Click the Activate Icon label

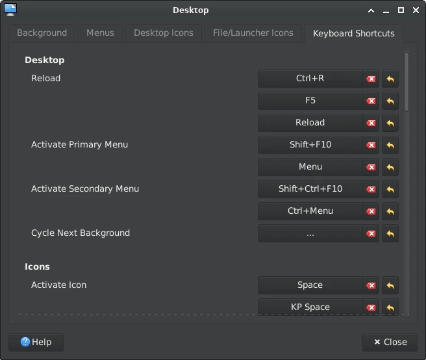[x=58, y=285]
